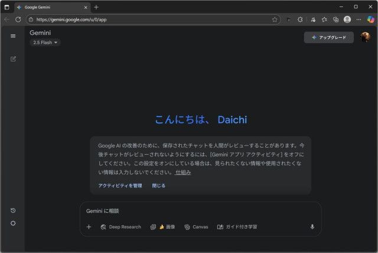
Task: Select the ガイド付き学習 guided learning tool
Action: (237, 227)
